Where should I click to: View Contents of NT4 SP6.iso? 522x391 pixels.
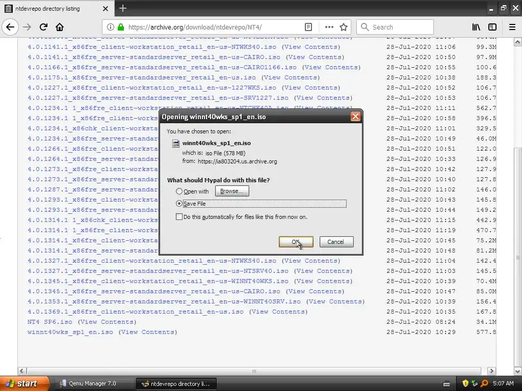(107, 322)
